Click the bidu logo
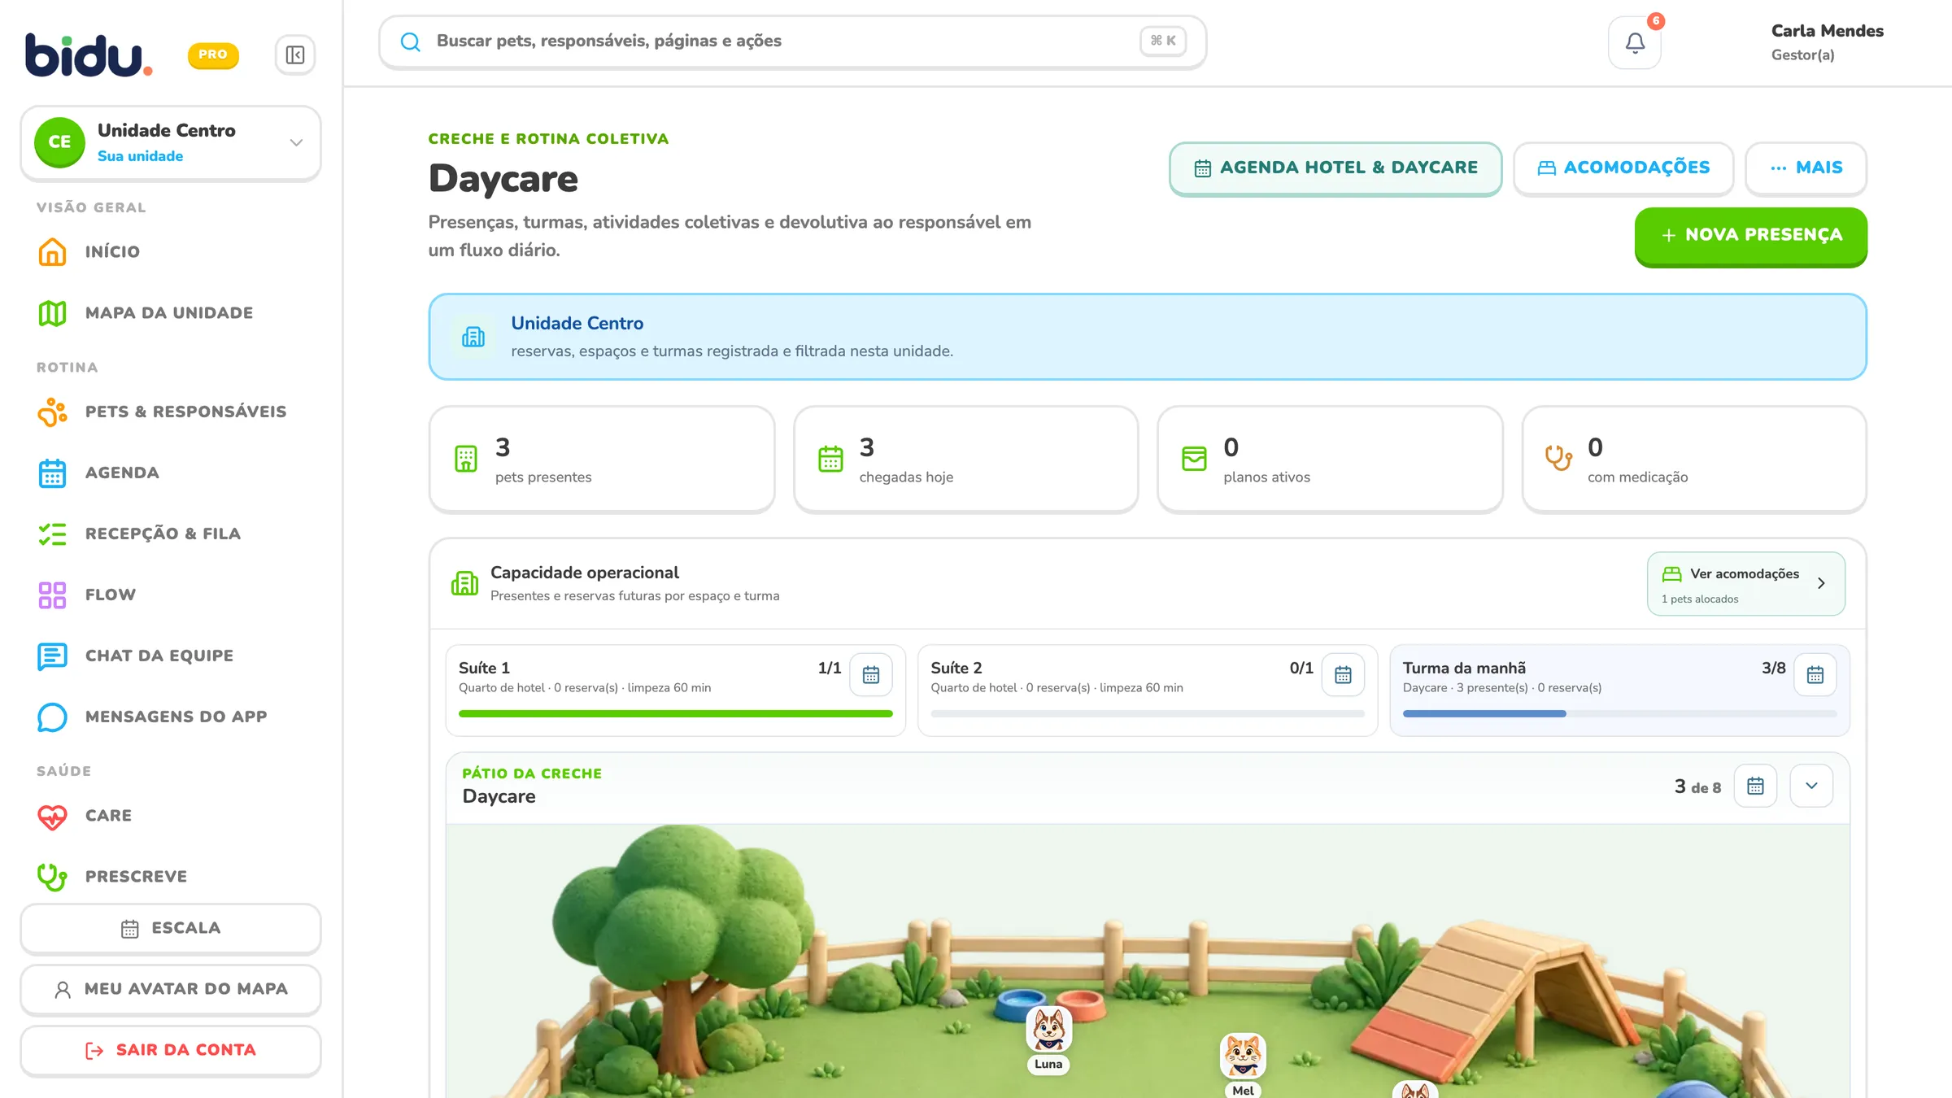Image resolution: width=1952 pixels, height=1098 pixels. [89, 54]
